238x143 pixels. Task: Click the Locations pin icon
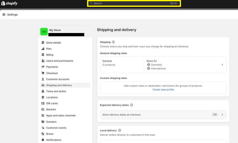pyautogui.click(x=43, y=97)
